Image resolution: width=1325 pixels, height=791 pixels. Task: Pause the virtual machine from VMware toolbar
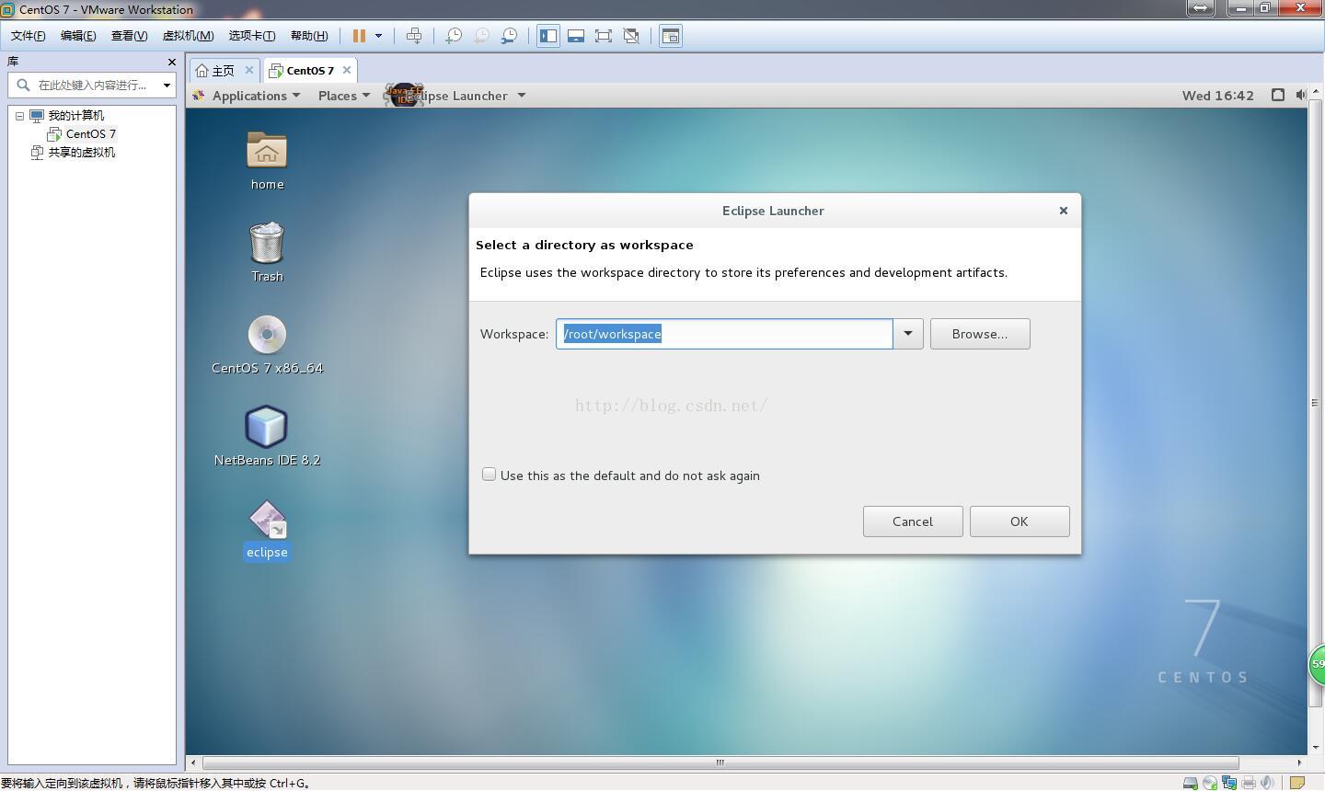pos(359,36)
